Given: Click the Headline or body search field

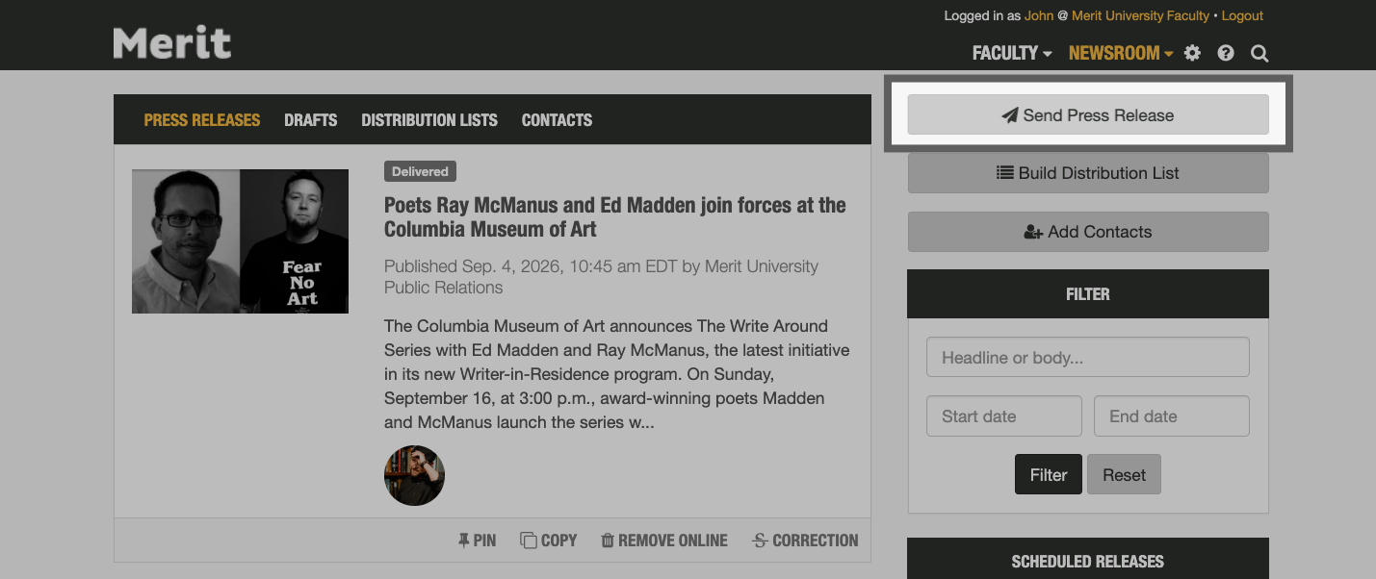Looking at the screenshot, I should click(1088, 358).
